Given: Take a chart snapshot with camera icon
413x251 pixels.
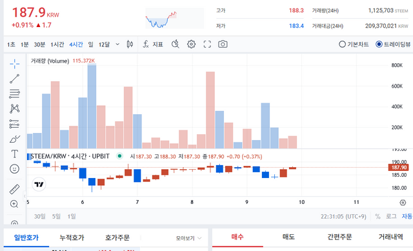Looking at the screenshot, I should [223, 45].
